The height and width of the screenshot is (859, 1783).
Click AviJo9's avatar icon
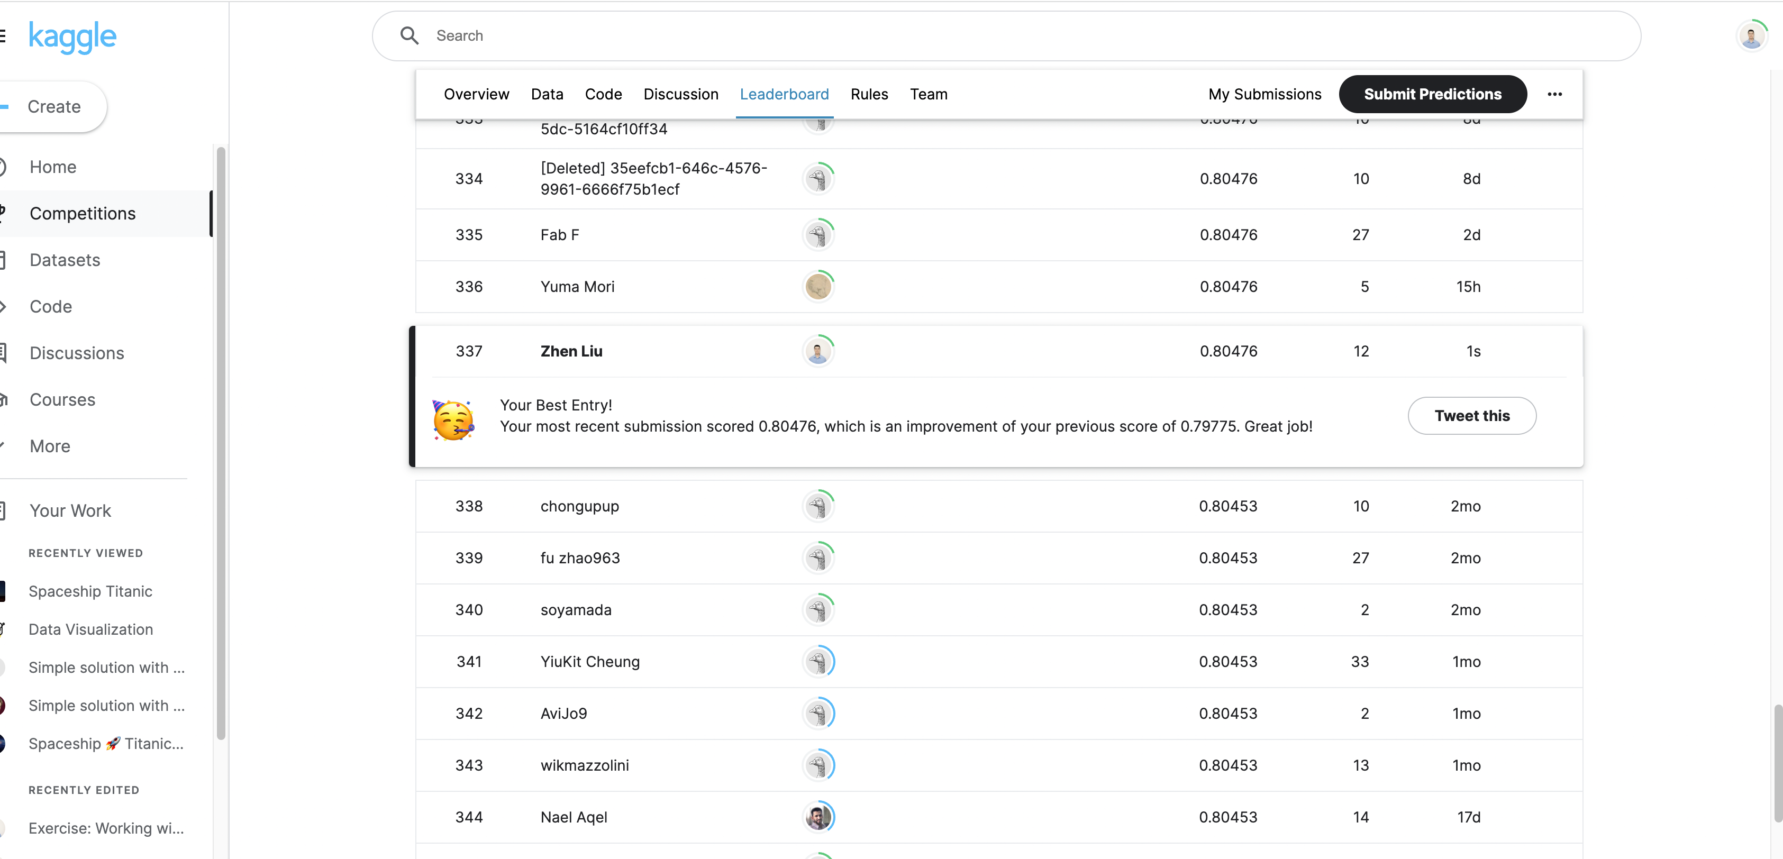pyautogui.click(x=818, y=713)
